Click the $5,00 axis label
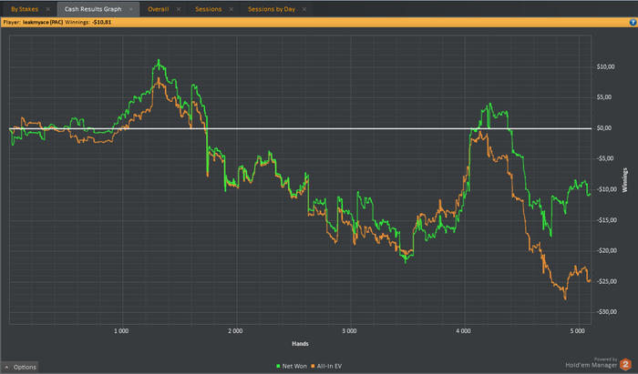The height and width of the screenshot is (374, 638). (603, 97)
